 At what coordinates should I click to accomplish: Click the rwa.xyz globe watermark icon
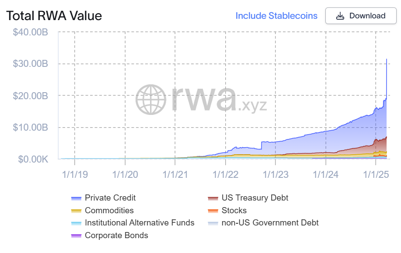[150, 99]
